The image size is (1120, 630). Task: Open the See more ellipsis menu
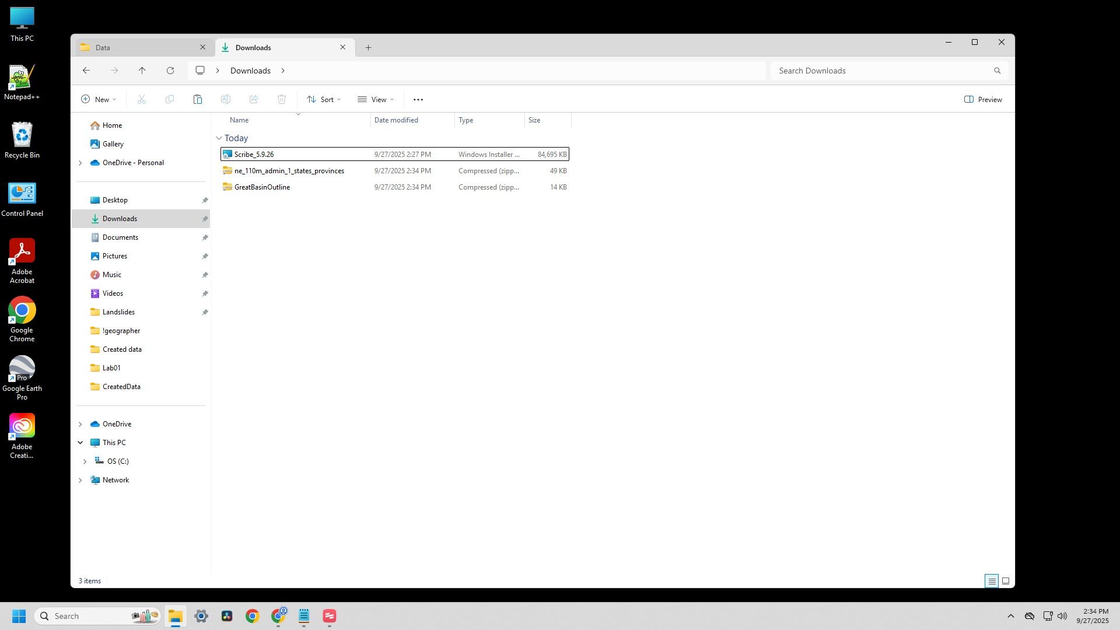click(x=418, y=100)
